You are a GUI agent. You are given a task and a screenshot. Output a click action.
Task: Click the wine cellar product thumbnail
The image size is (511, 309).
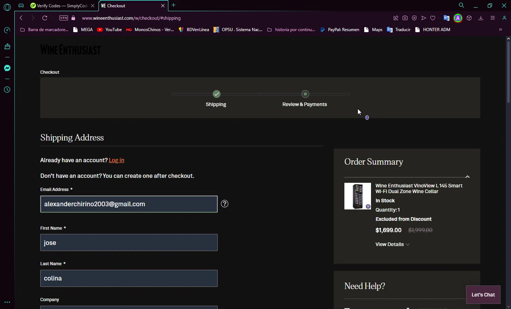click(358, 196)
